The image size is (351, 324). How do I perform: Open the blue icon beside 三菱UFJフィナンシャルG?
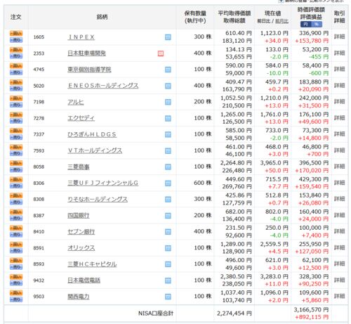pos(168,183)
